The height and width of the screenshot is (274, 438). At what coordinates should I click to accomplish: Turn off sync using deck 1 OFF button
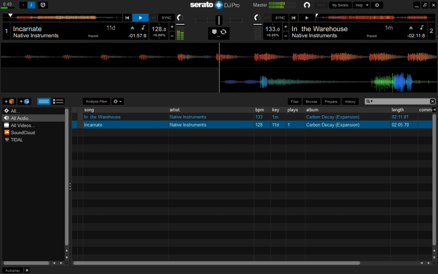(153, 18)
